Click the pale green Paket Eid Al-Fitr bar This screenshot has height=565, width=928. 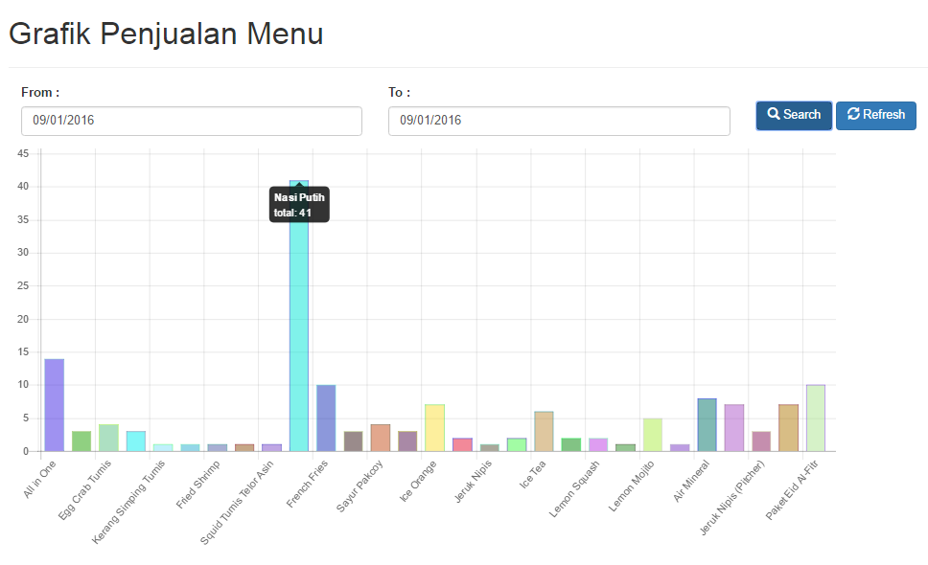816,418
